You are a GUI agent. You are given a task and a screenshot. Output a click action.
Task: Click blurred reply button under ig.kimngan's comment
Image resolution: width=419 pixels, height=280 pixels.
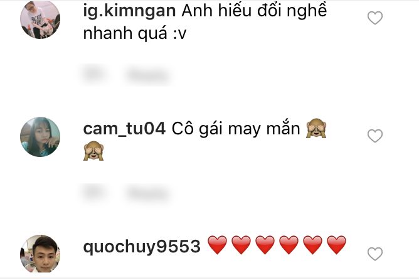point(148,75)
